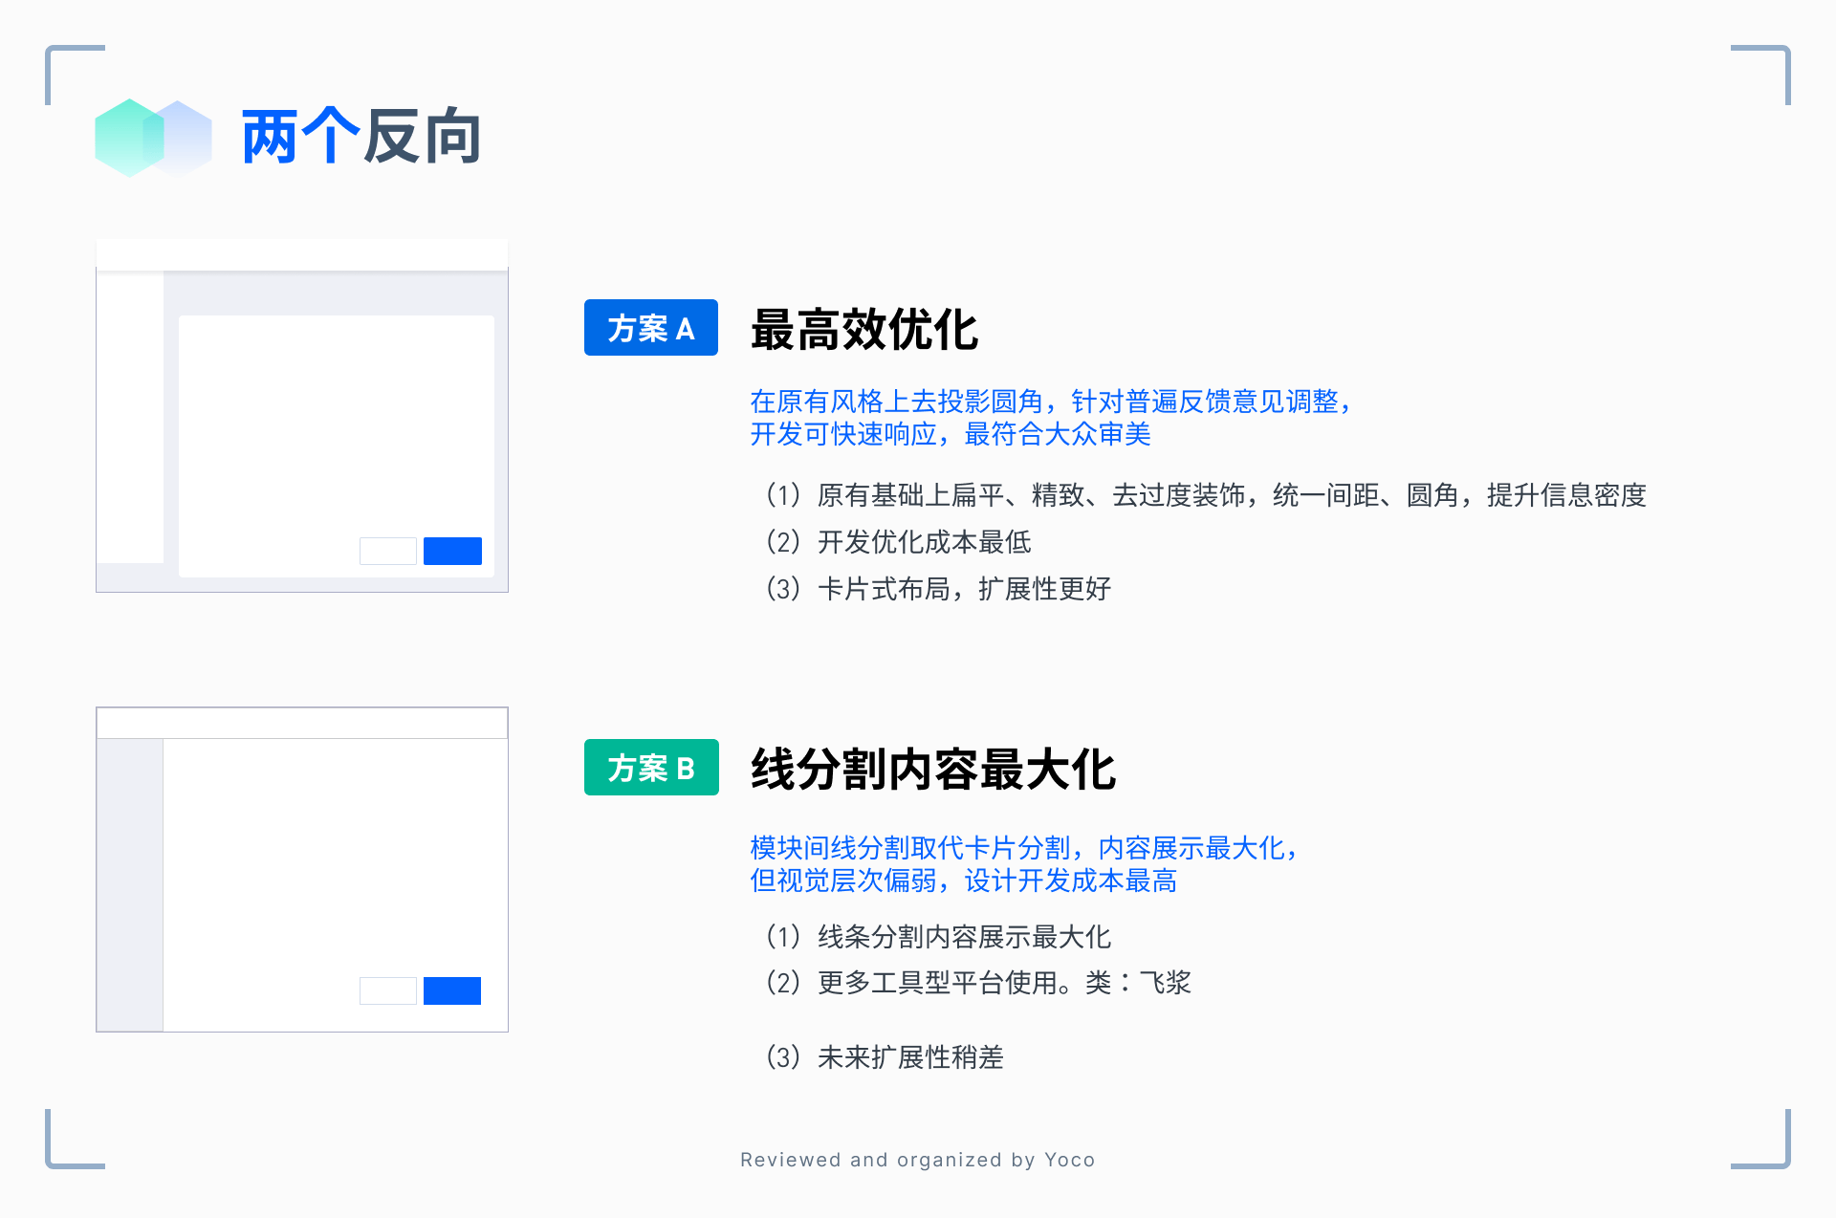Click the white sidebar in 方案 A mockup
This screenshot has height=1218, width=1836.
[130, 418]
